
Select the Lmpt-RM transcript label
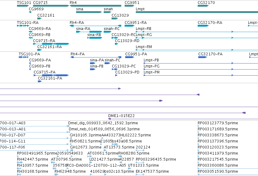tap(144, 47)
